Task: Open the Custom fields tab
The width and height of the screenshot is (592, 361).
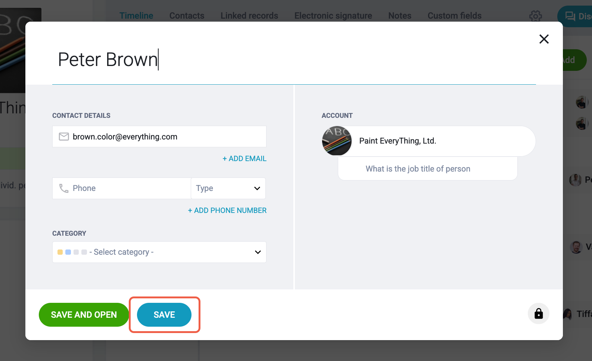Action: pos(455,16)
